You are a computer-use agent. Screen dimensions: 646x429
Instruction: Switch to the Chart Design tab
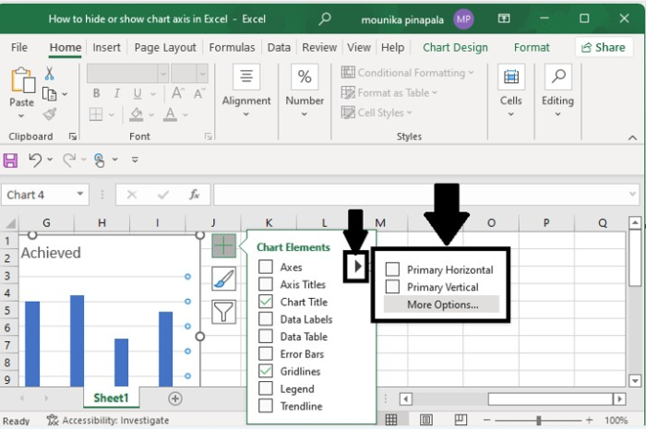tap(455, 47)
